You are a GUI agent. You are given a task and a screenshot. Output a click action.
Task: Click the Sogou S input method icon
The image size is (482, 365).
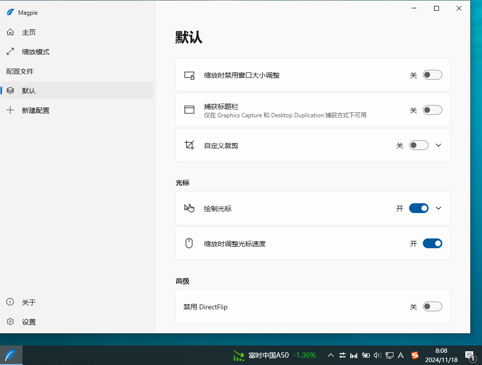point(414,356)
